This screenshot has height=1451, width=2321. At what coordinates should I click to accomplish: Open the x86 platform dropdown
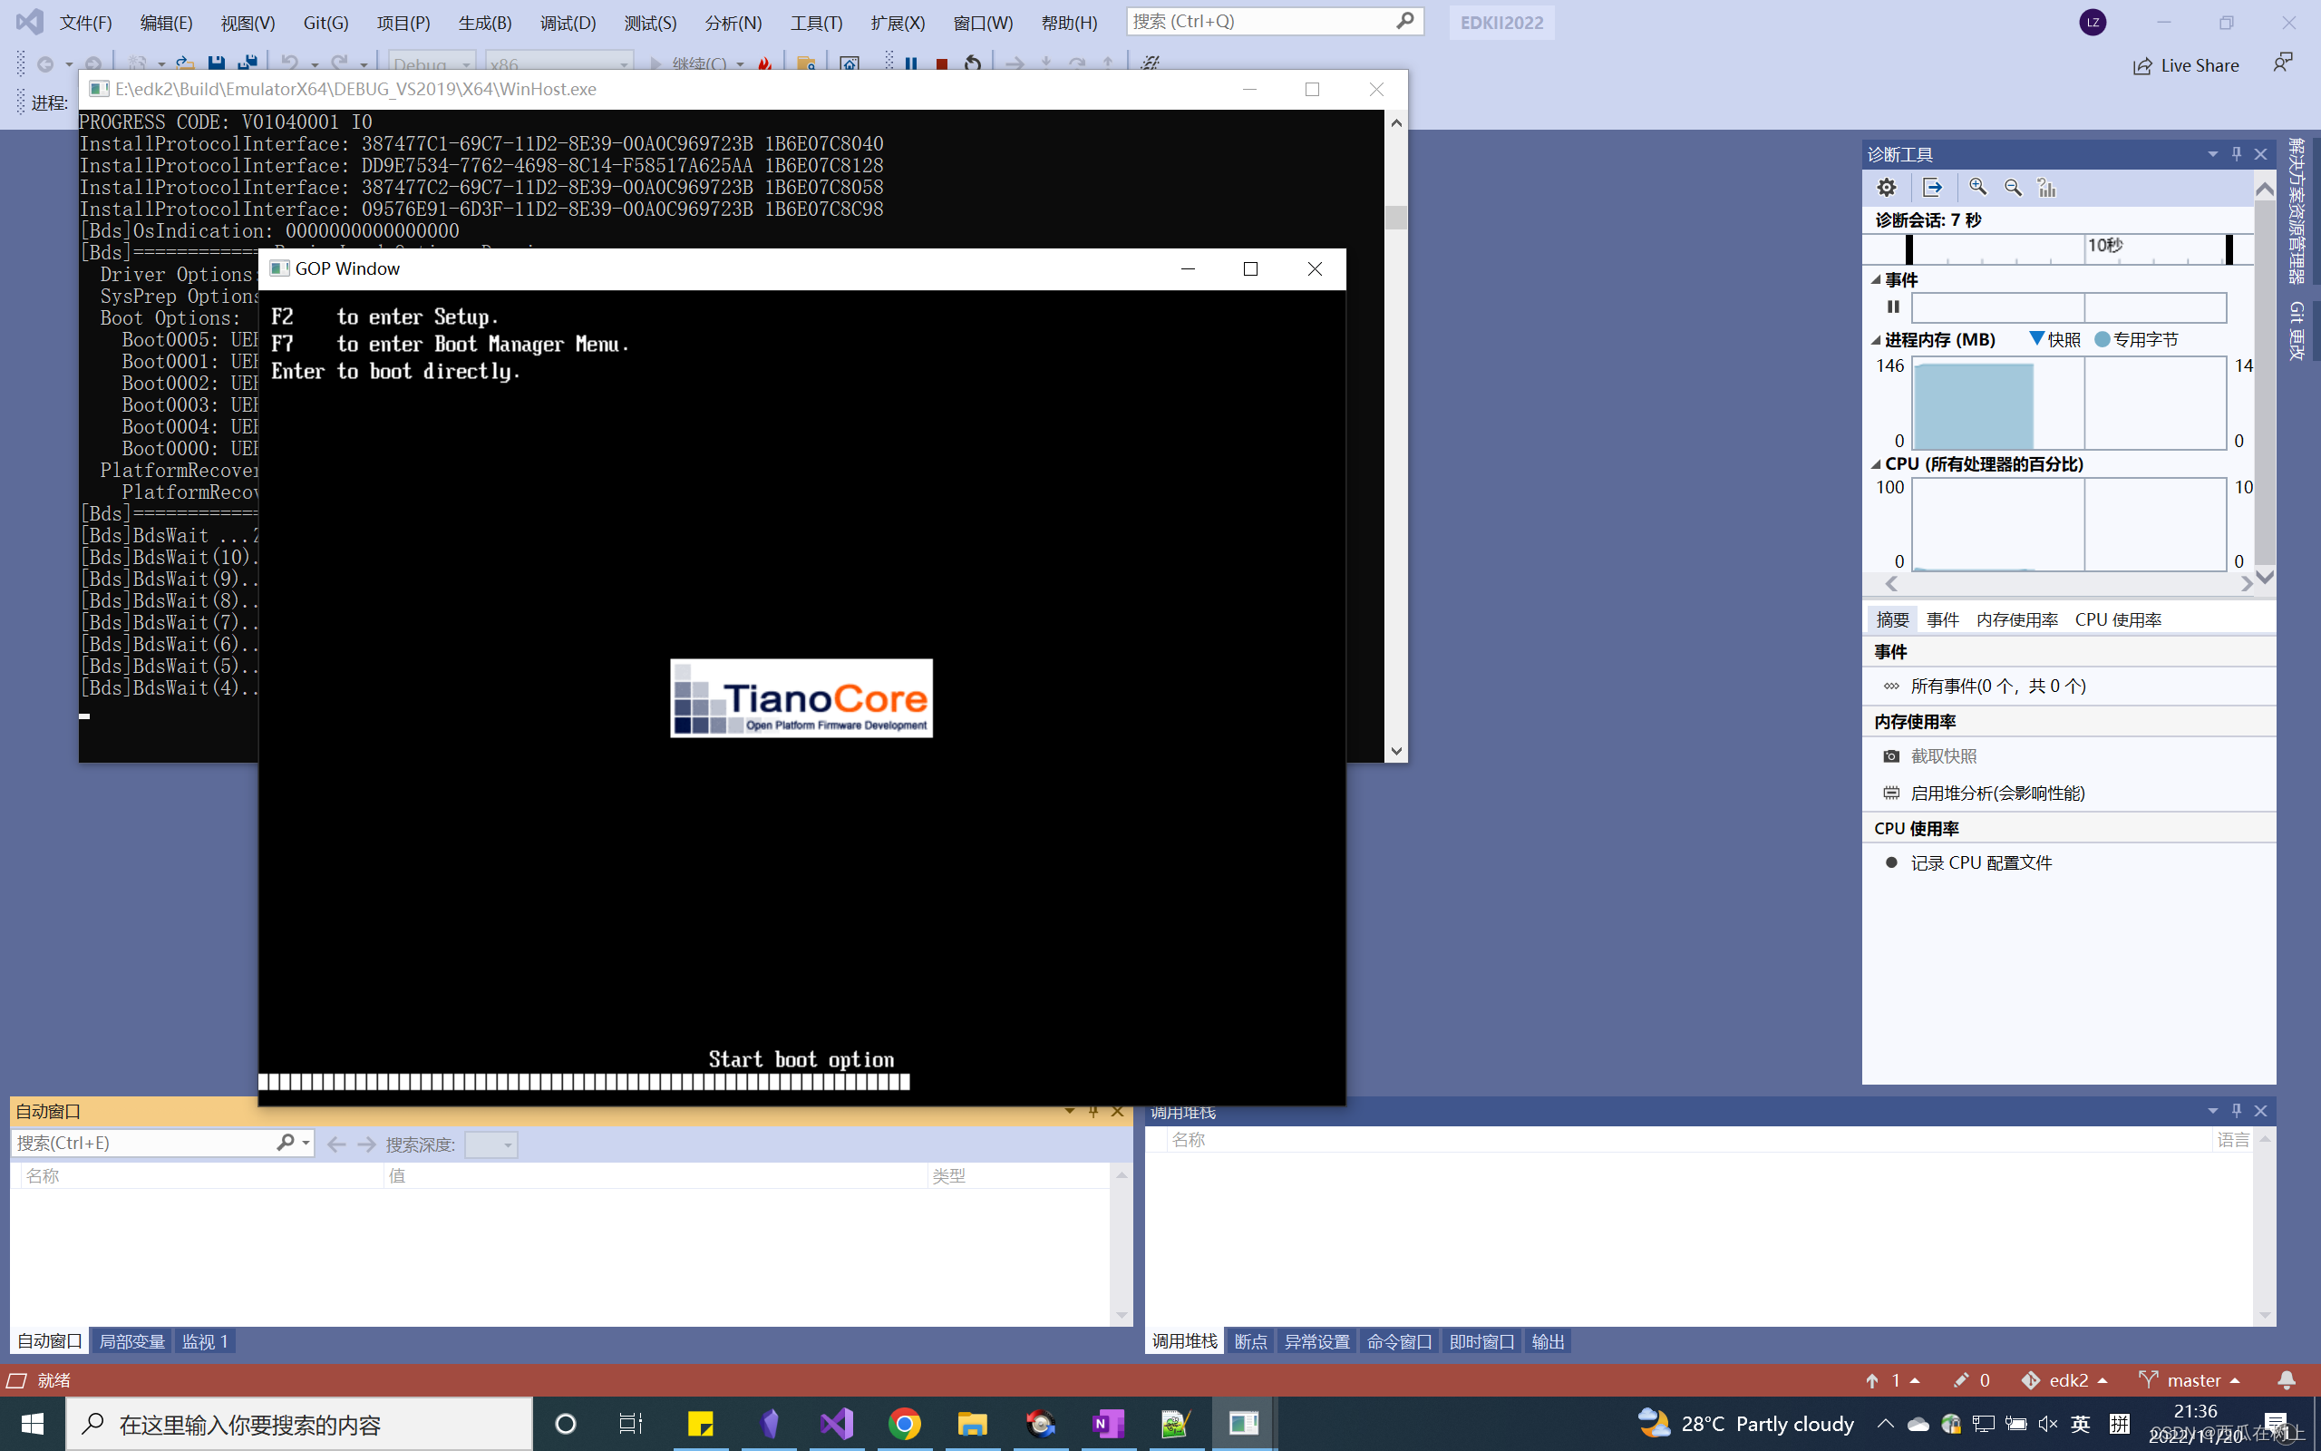pos(625,63)
